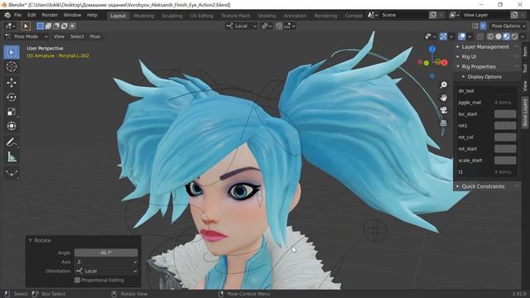Set selection mode to new selection
Screen dimensions: 530x298
click(41, 26)
